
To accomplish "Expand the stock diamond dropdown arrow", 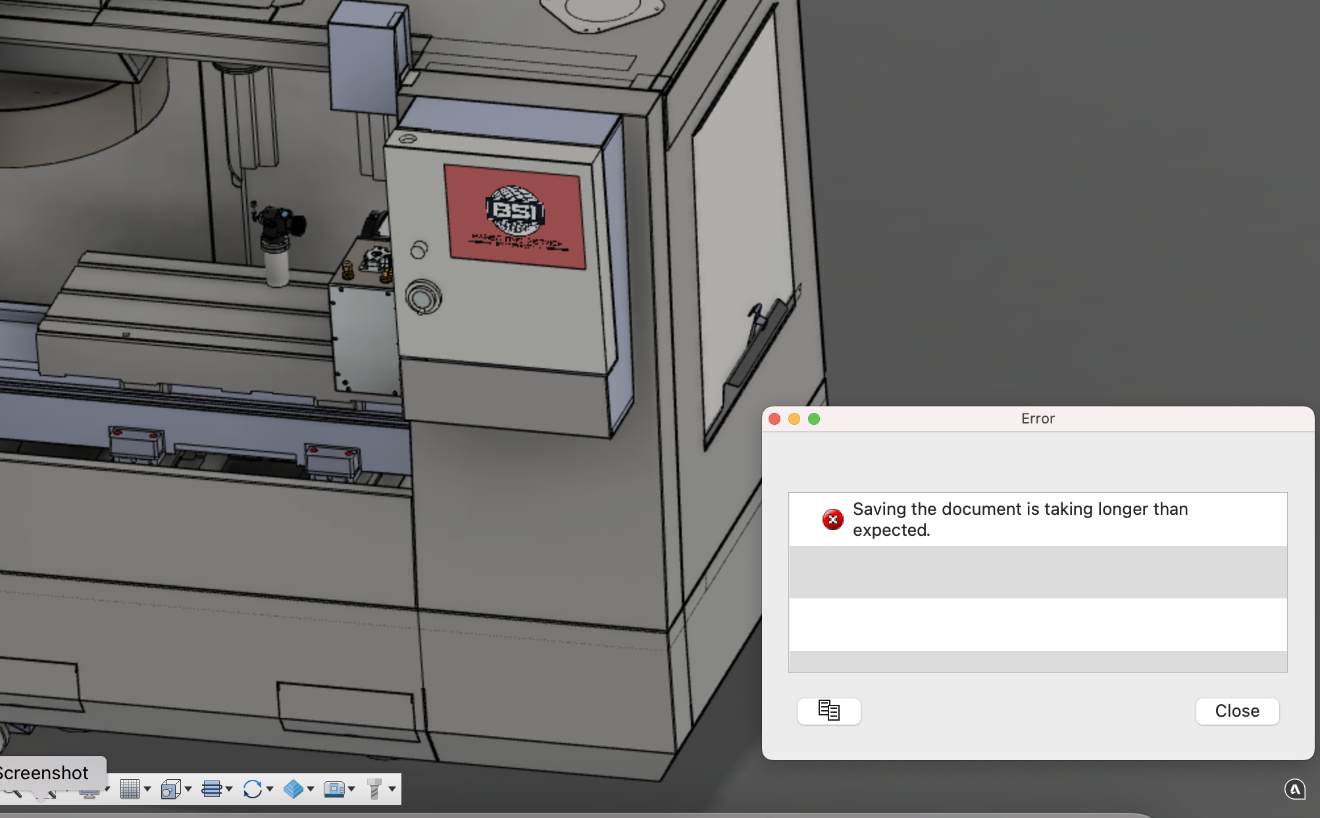I will 311,789.
